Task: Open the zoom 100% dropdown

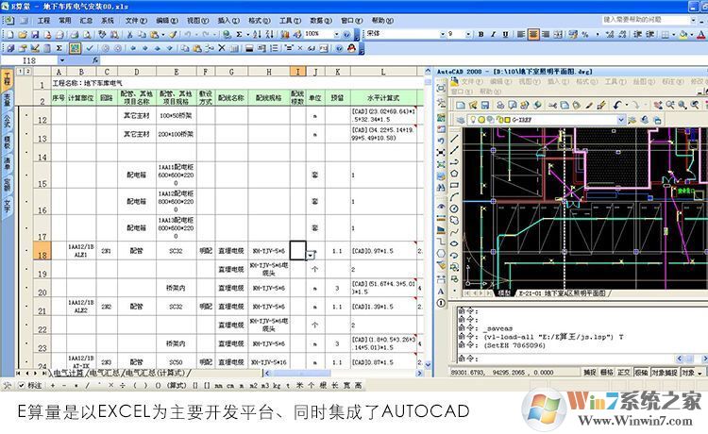Action: [336, 34]
